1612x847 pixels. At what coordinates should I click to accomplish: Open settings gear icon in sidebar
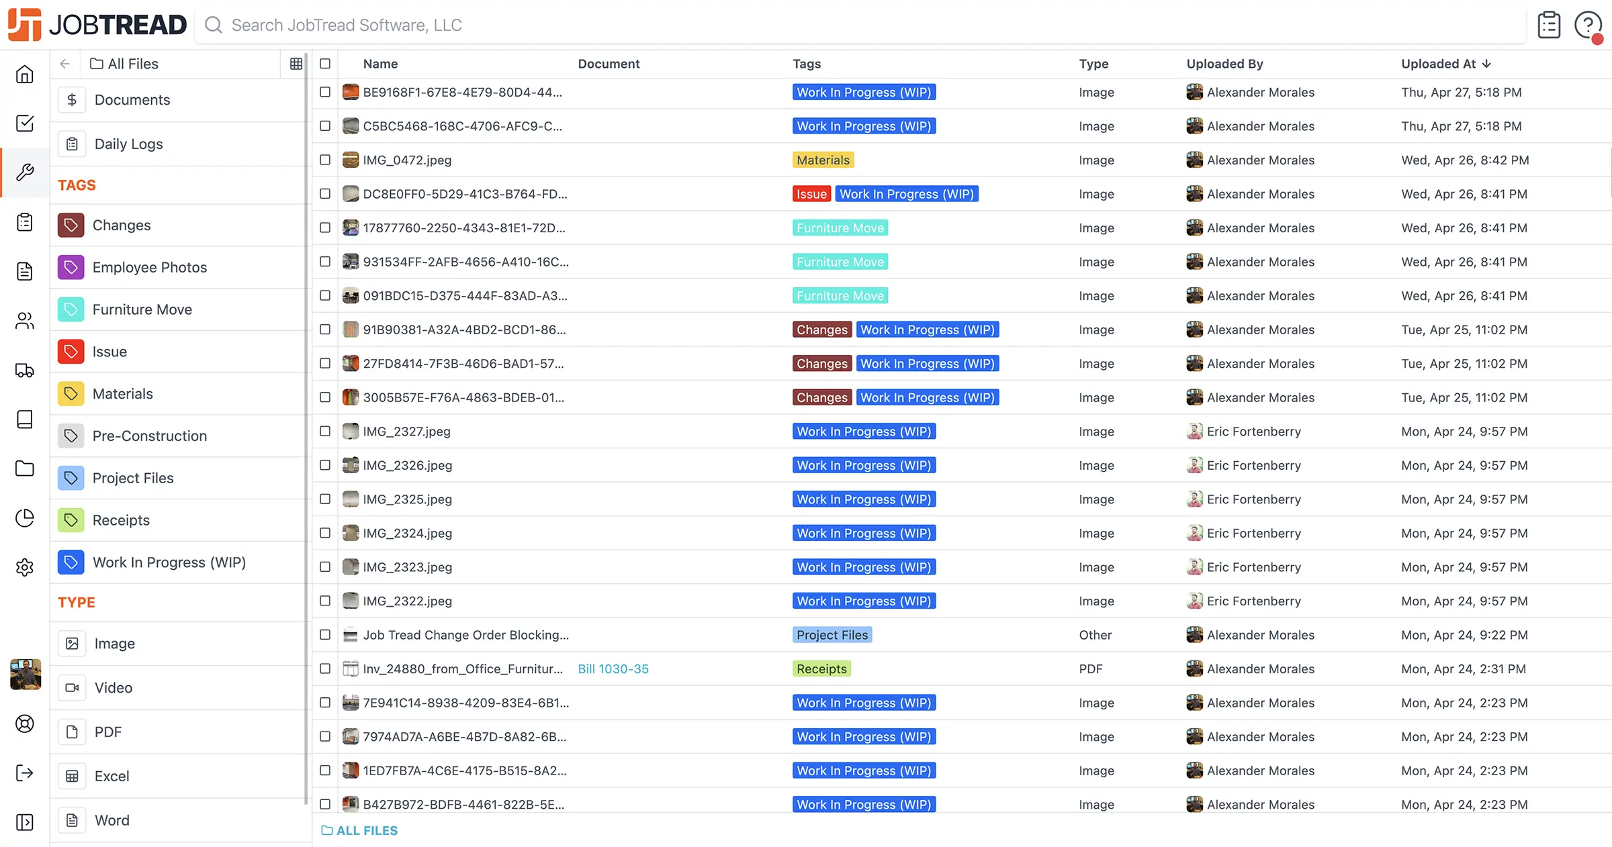pyautogui.click(x=25, y=567)
